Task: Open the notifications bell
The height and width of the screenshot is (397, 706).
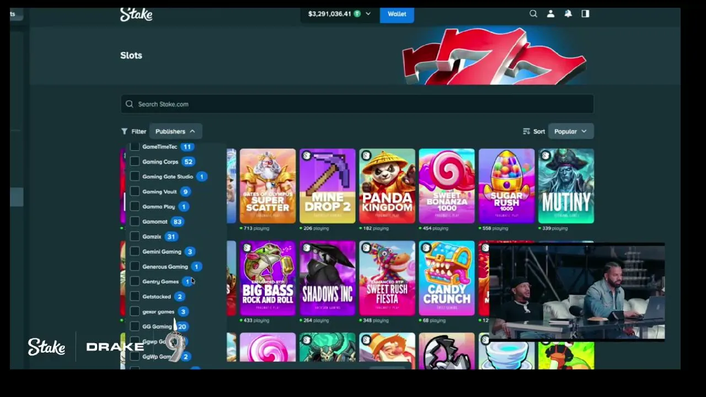Action: click(568, 14)
